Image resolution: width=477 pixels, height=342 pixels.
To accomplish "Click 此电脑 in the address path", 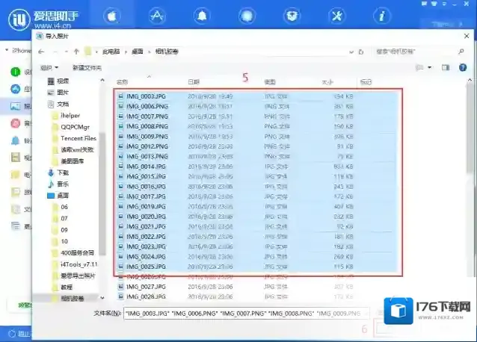I will point(111,52).
